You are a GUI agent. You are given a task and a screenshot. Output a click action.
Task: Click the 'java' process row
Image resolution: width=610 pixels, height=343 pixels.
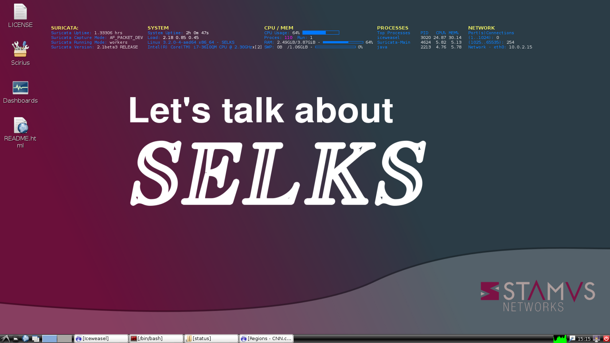[x=419, y=47]
